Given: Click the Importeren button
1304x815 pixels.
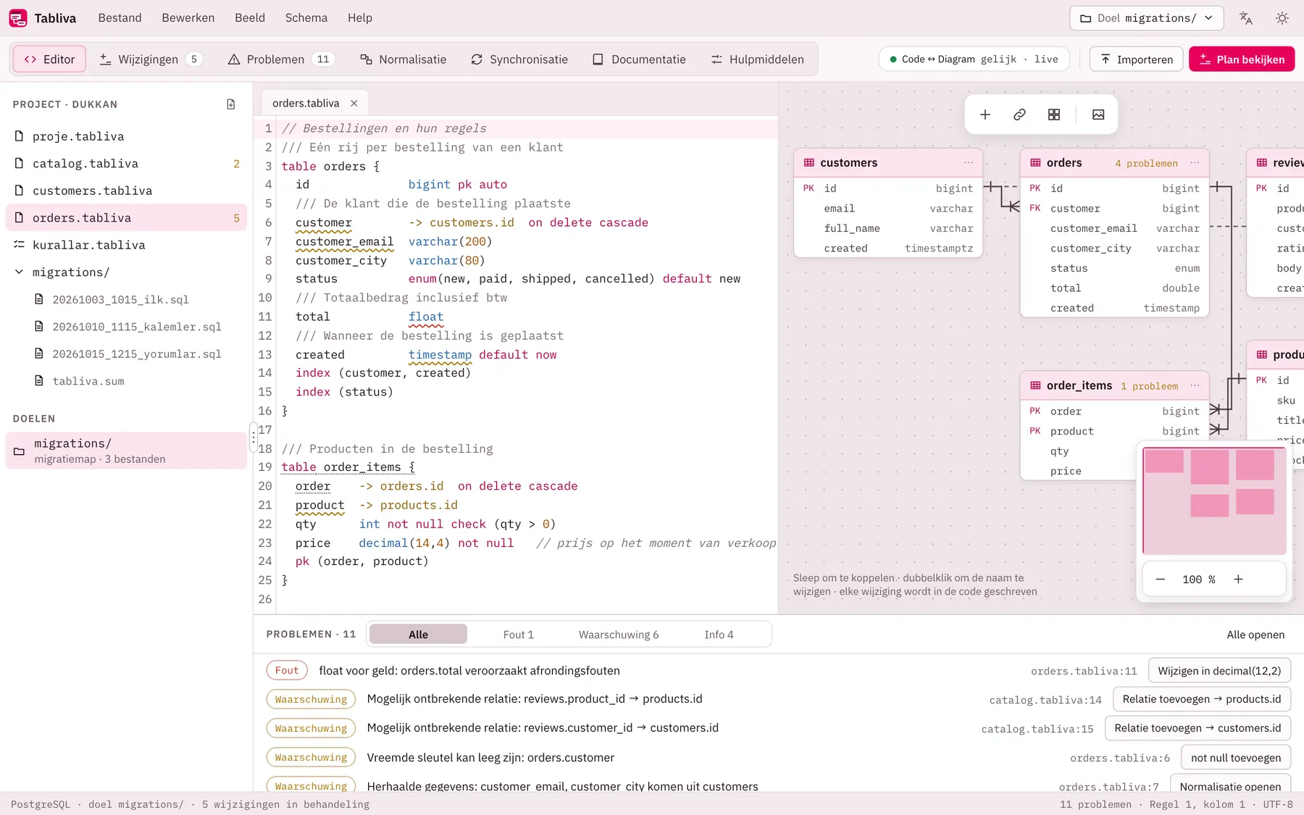Looking at the screenshot, I should 1137,59.
